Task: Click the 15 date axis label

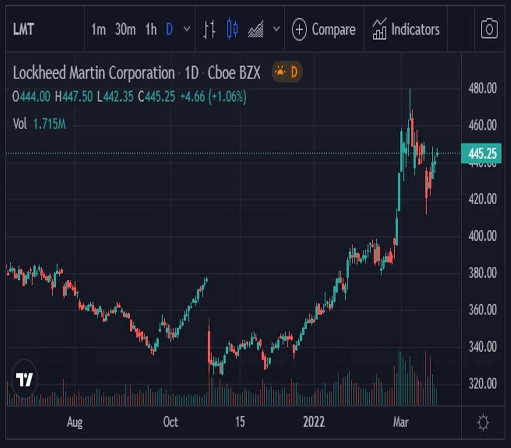Action: (x=240, y=422)
